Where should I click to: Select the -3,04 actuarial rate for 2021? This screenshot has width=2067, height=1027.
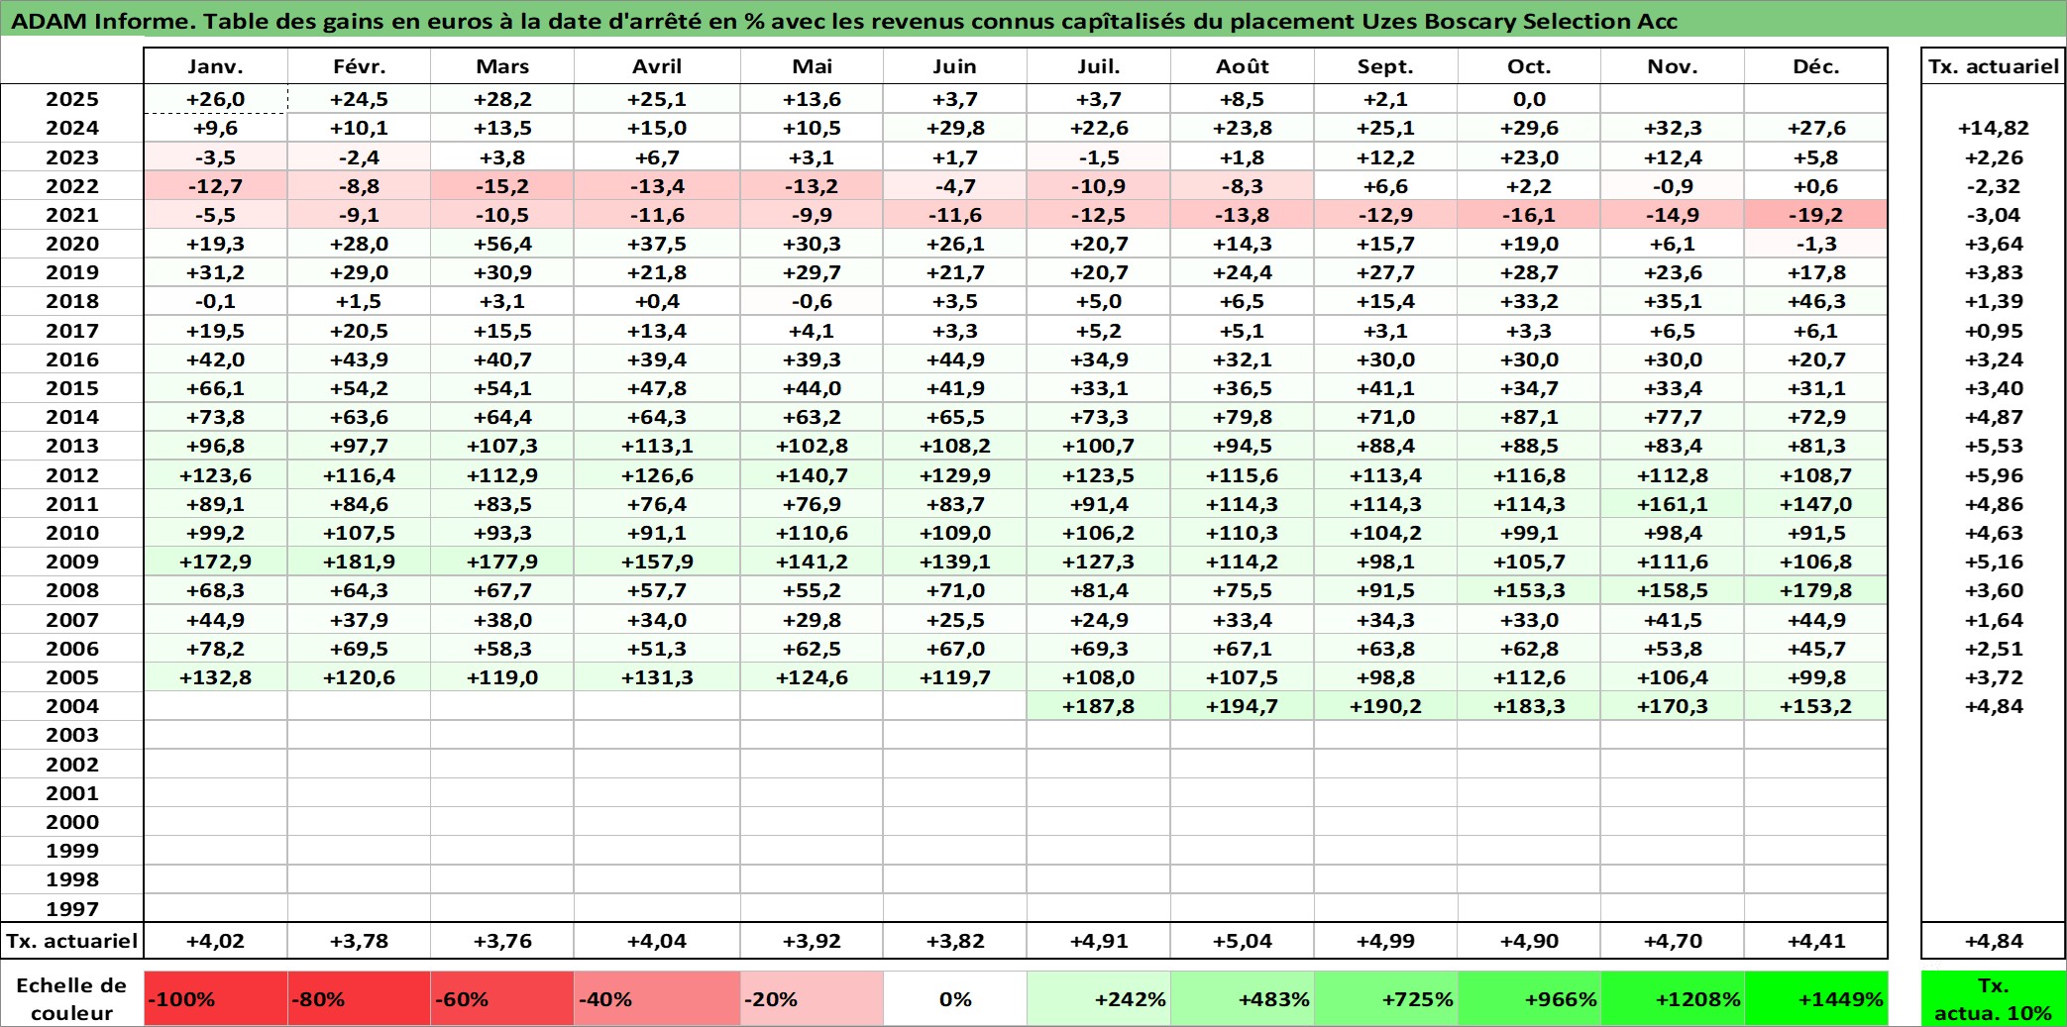click(1994, 215)
